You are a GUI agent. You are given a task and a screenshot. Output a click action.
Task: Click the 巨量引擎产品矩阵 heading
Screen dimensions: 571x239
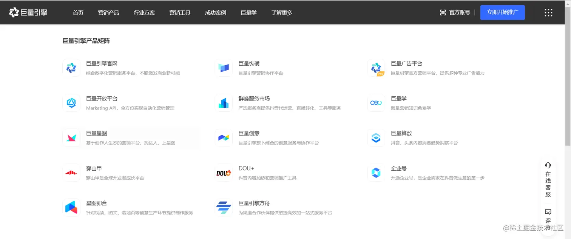[86, 41]
